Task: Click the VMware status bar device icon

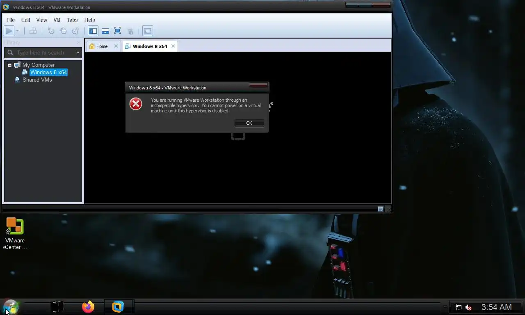Action: pos(381,209)
